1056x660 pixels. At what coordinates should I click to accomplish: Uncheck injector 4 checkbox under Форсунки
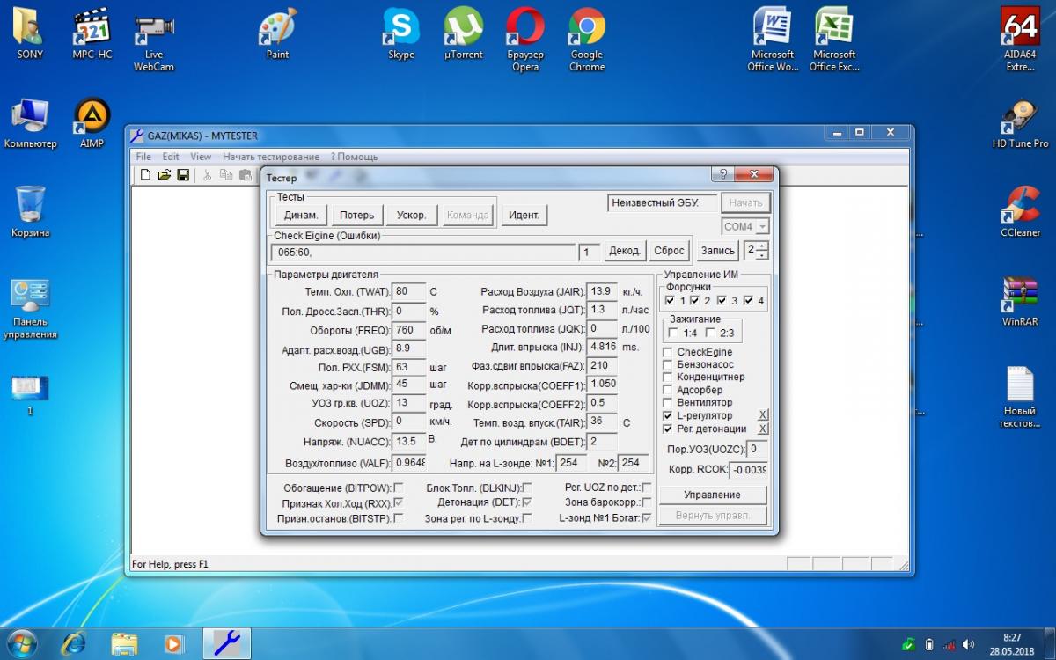point(749,300)
